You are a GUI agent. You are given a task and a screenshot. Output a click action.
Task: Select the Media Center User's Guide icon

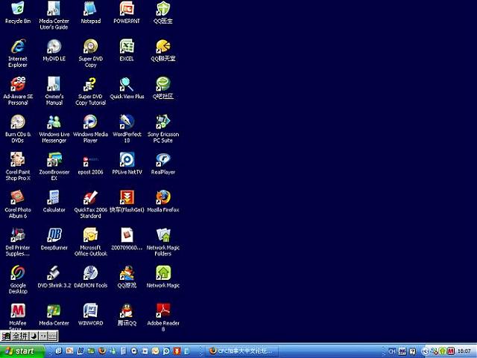(x=54, y=8)
